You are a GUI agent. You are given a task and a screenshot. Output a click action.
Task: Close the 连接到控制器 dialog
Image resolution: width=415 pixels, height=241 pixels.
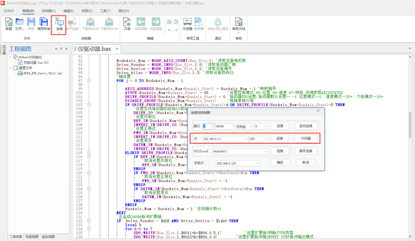pyautogui.click(x=318, y=111)
